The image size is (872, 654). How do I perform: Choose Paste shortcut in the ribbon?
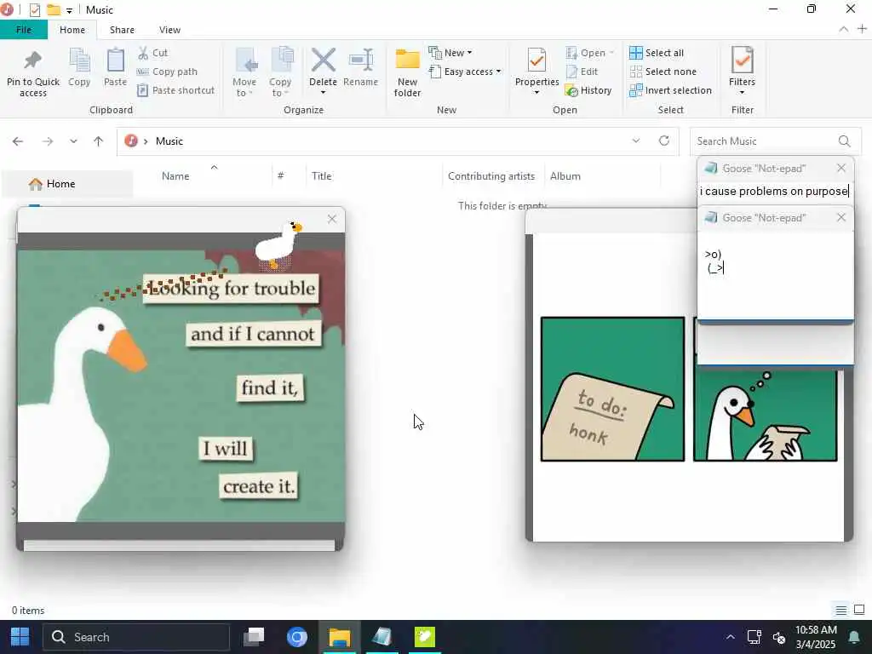[x=175, y=90]
